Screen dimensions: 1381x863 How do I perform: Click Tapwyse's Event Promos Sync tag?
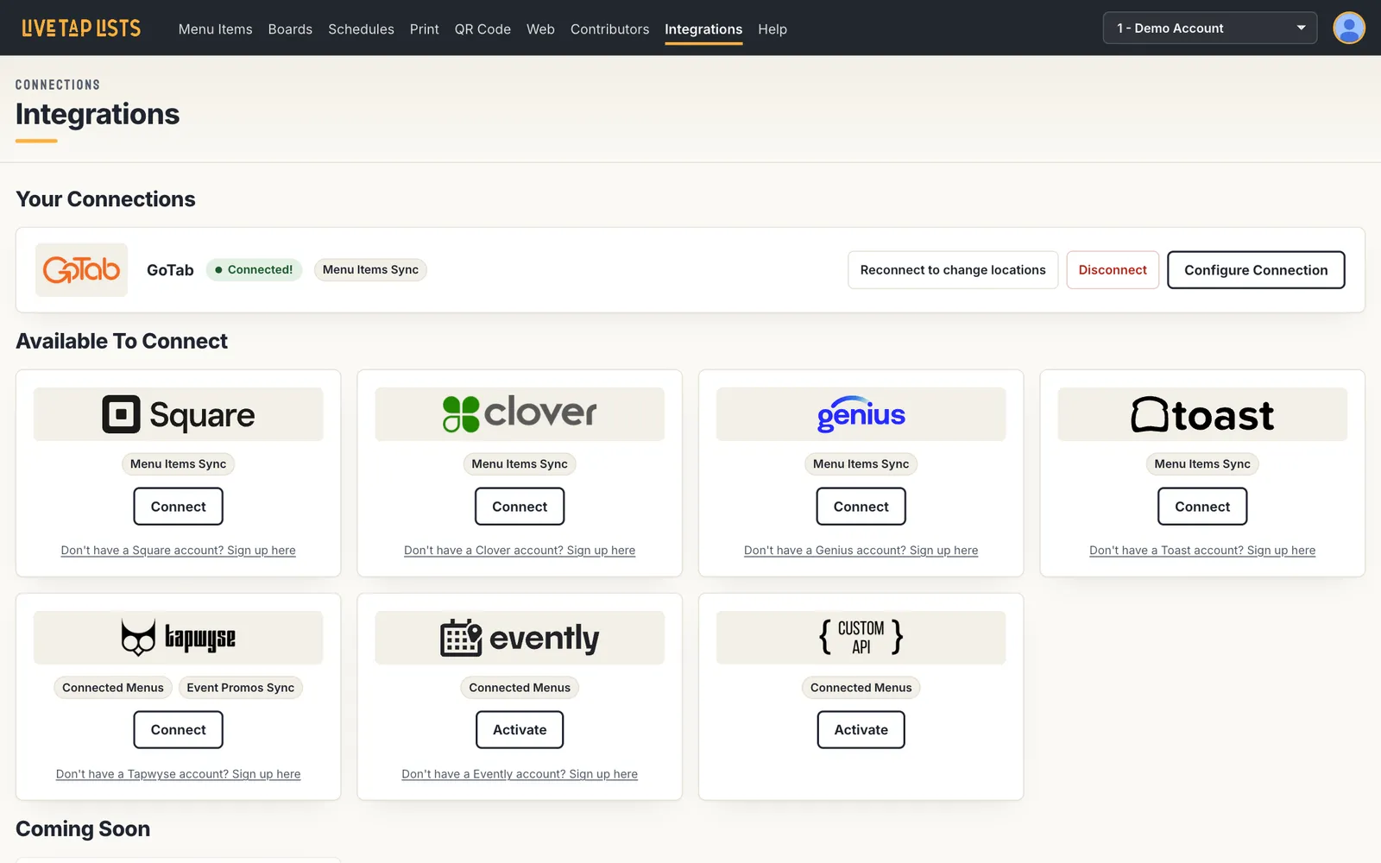pyautogui.click(x=241, y=688)
